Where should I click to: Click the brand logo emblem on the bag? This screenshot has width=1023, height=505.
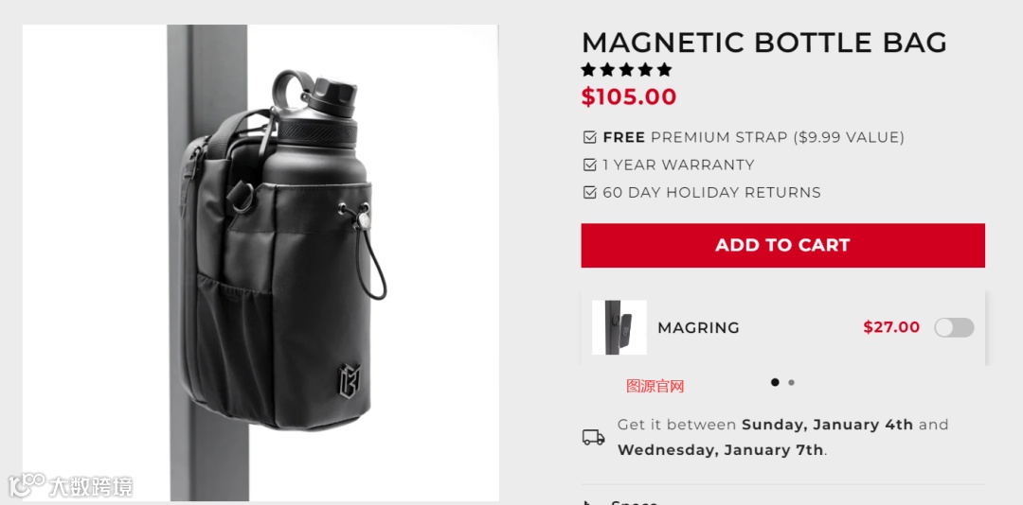(x=349, y=380)
